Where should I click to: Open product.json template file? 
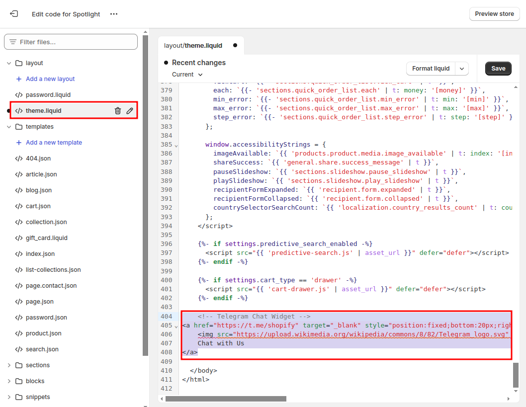pos(44,333)
